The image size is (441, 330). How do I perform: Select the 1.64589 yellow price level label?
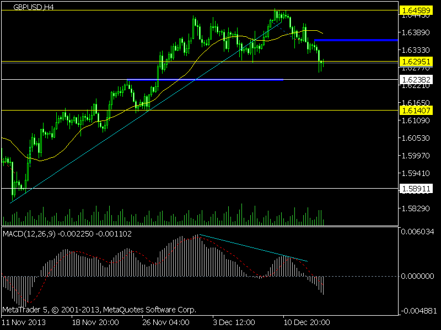pyautogui.click(x=416, y=10)
